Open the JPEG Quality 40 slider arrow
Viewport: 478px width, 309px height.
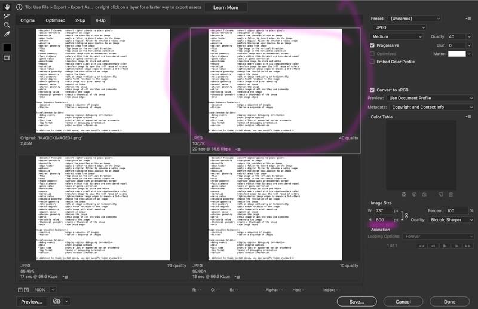[x=470, y=36]
